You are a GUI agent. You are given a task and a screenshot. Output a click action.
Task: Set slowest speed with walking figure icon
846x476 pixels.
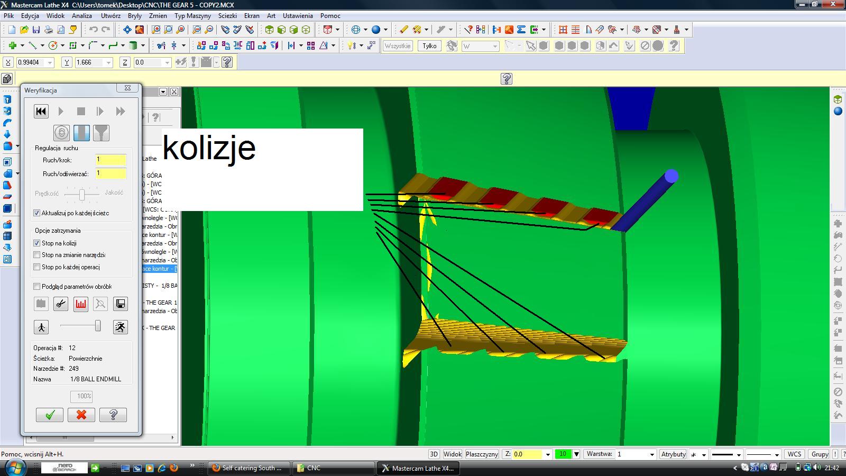pyautogui.click(x=41, y=327)
